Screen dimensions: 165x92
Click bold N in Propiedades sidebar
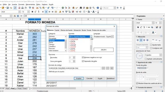pos(138,27)
